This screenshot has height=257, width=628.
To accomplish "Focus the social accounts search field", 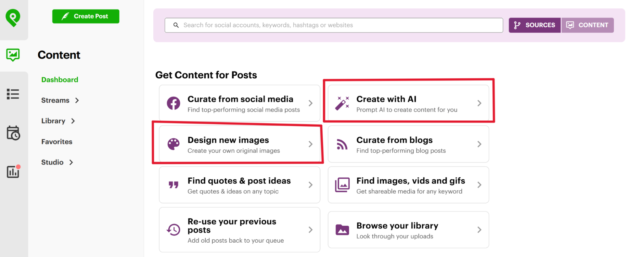I will [334, 25].
